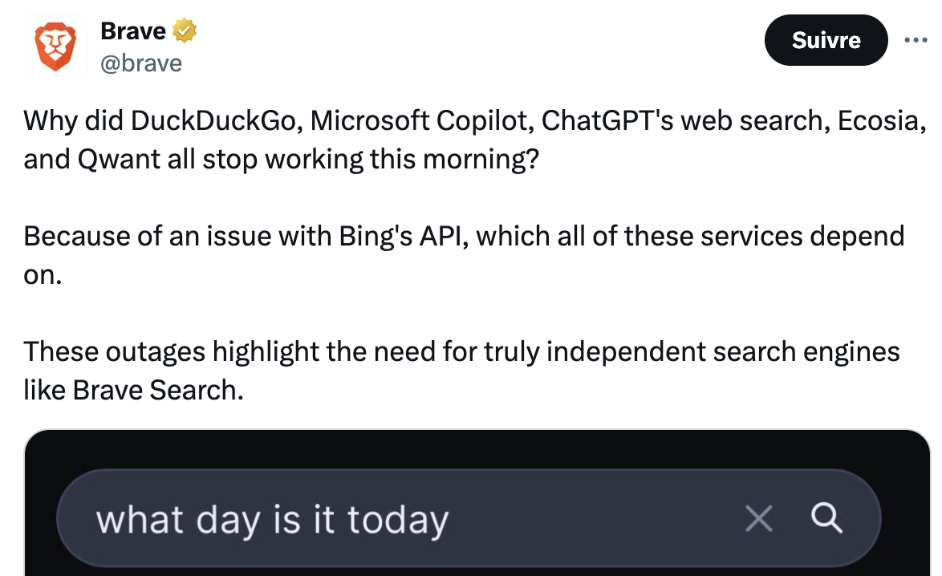Click the magnifying glass search icon

826,517
